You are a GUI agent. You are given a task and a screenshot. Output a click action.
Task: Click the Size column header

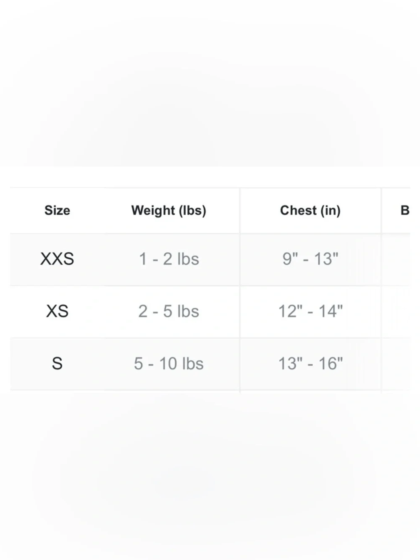point(57,210)
